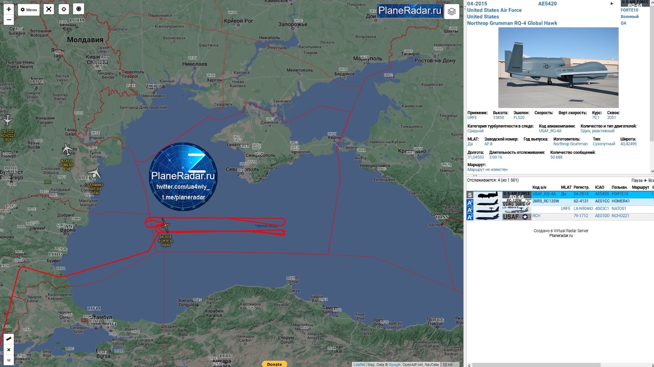Viewport: 654px width, 367px height.
Task: Click the AWACS silhouette in NATO01 row
Action: pos(488,210)
